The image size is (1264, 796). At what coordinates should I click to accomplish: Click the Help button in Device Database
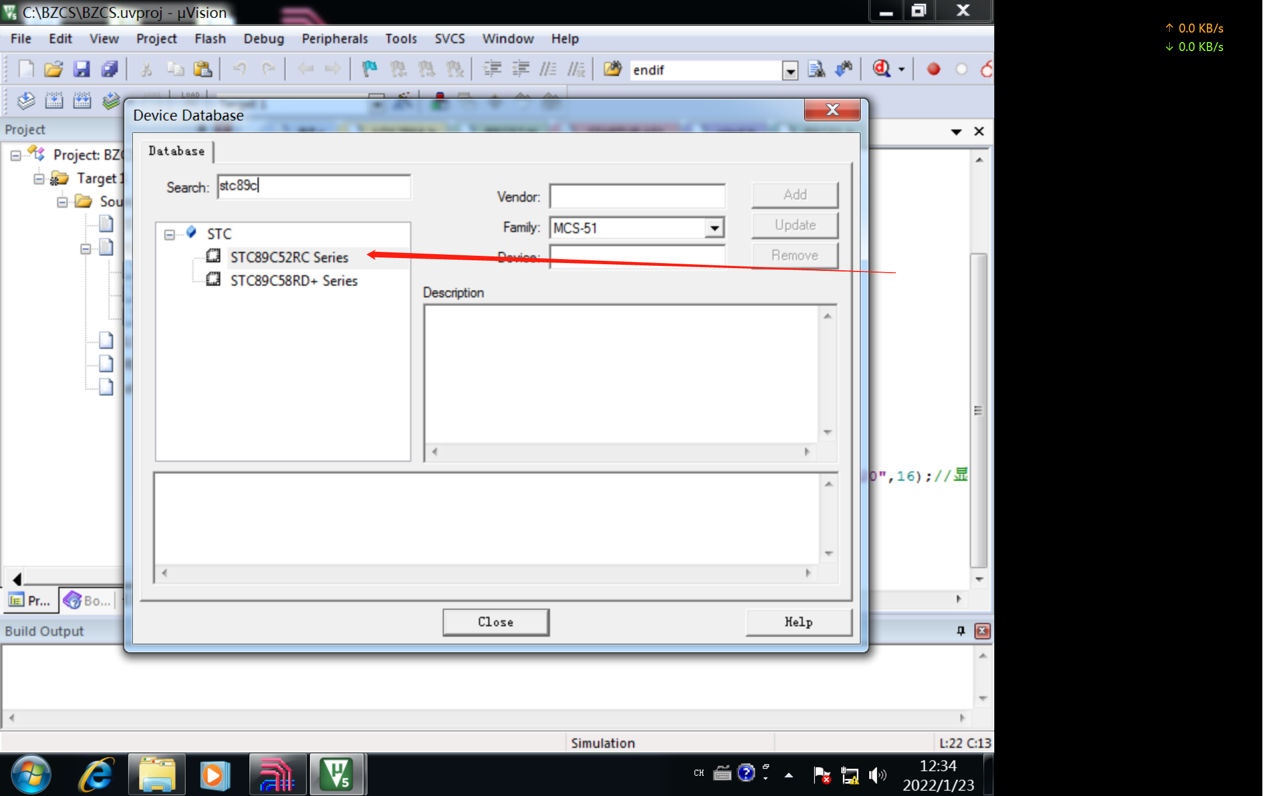[x=799, y=622]
